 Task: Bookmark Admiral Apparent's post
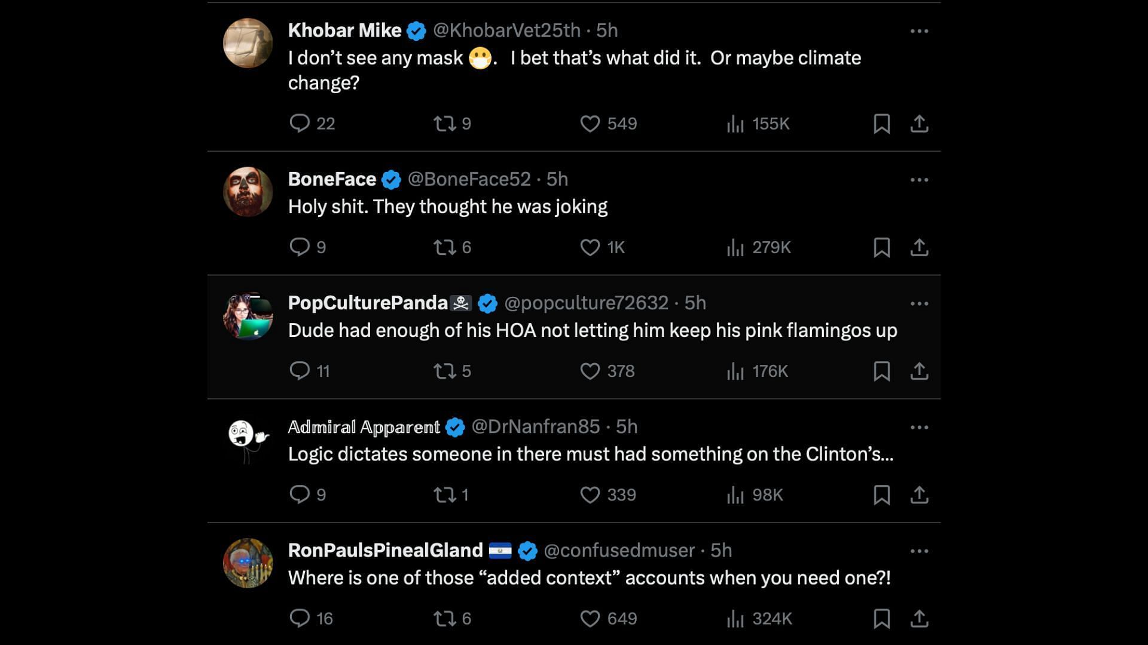pos(881,494)
